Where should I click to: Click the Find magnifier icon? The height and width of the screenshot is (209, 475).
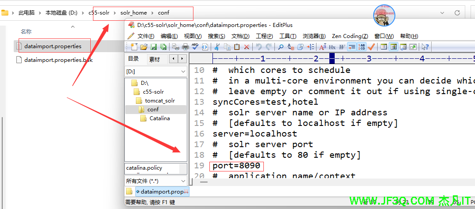[281, 47]
